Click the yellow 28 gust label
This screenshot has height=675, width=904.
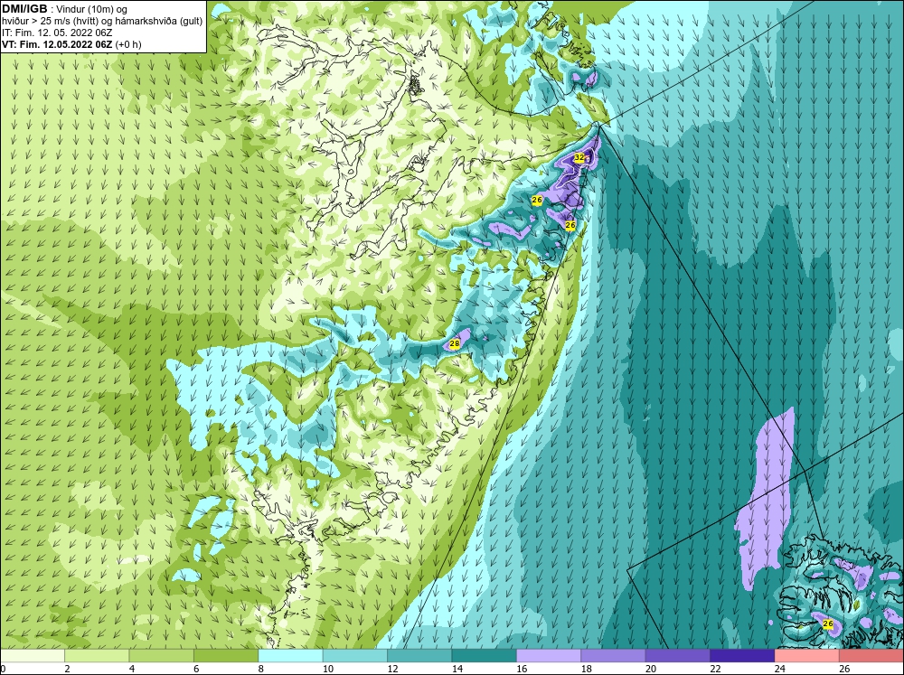click(455, 344)
